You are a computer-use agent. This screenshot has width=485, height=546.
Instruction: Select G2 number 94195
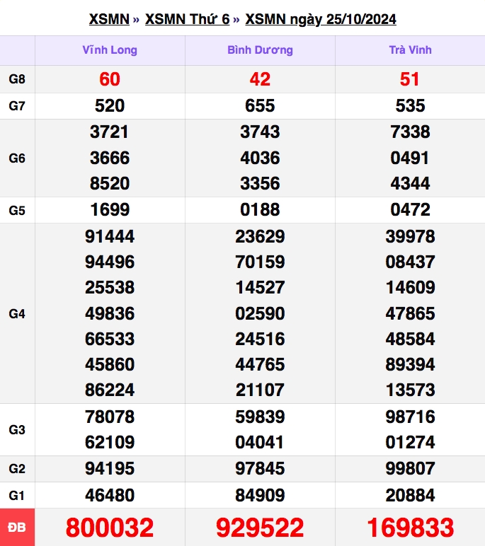pyautogui.click(x=110, y=468)
